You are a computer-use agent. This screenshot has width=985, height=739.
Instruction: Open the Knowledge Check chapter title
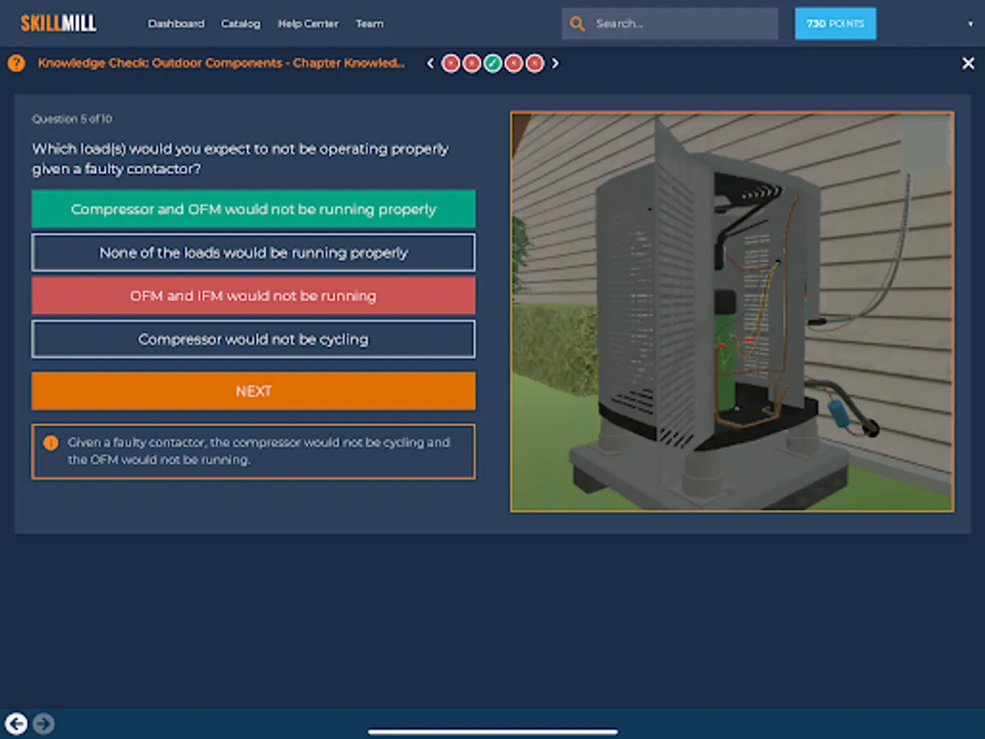click(x=222, y=63)
